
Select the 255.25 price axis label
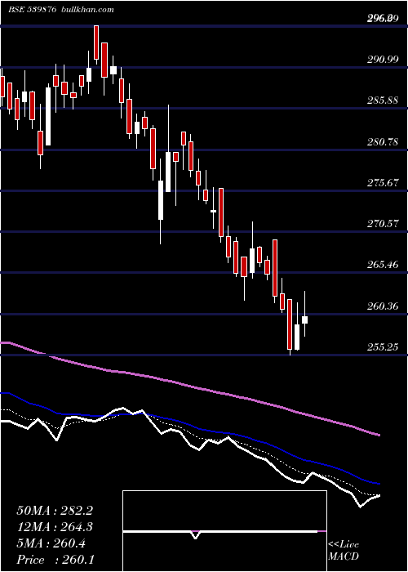point(382,346)
